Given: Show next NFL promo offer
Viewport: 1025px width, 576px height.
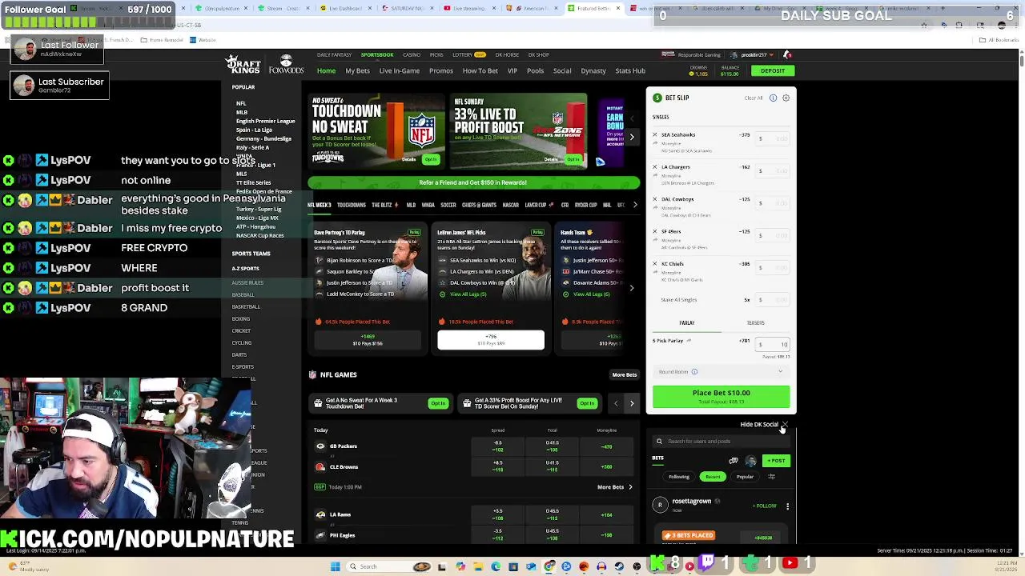Looking at the screenshot, I should tap(632, 403).
